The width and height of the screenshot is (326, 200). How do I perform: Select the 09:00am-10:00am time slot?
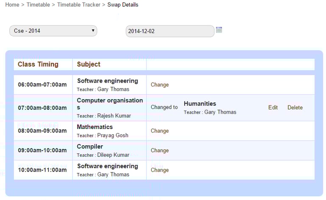(x=42, y=150)
